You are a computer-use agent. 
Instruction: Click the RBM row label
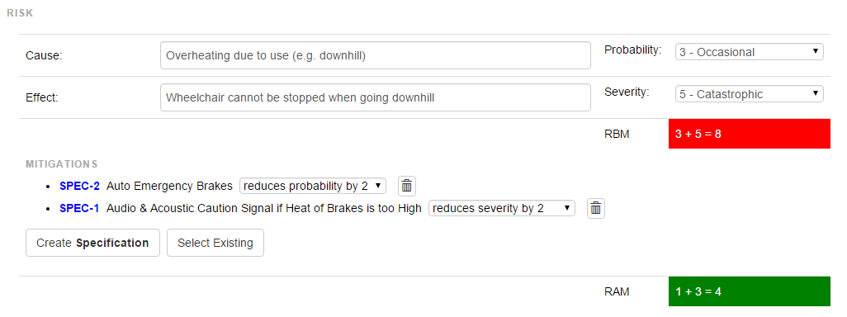point(617,134)
